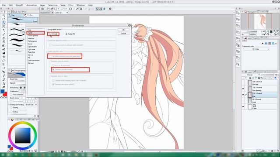The image size is (280, 157).
Task: Select the Turnip pen brush preset
Action: 17,30
